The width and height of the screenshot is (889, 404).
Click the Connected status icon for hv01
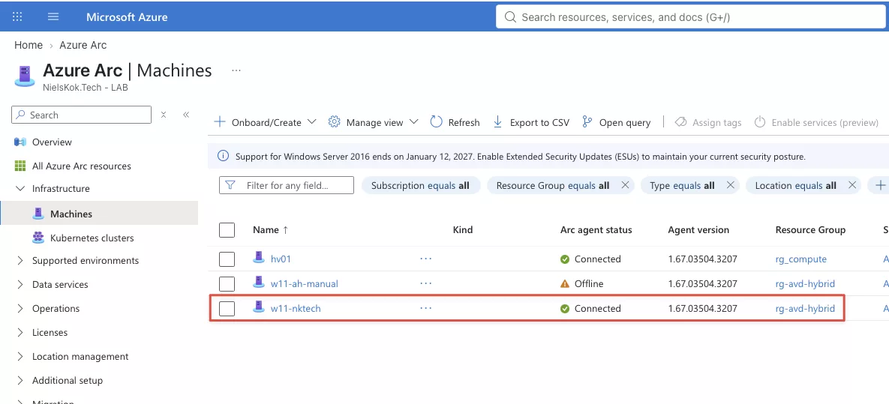pos(565,259)
